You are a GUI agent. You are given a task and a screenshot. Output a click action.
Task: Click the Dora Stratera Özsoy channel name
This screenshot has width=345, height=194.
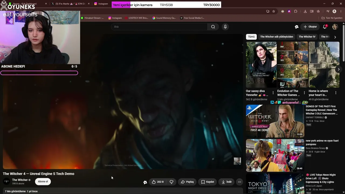(315, 148)
